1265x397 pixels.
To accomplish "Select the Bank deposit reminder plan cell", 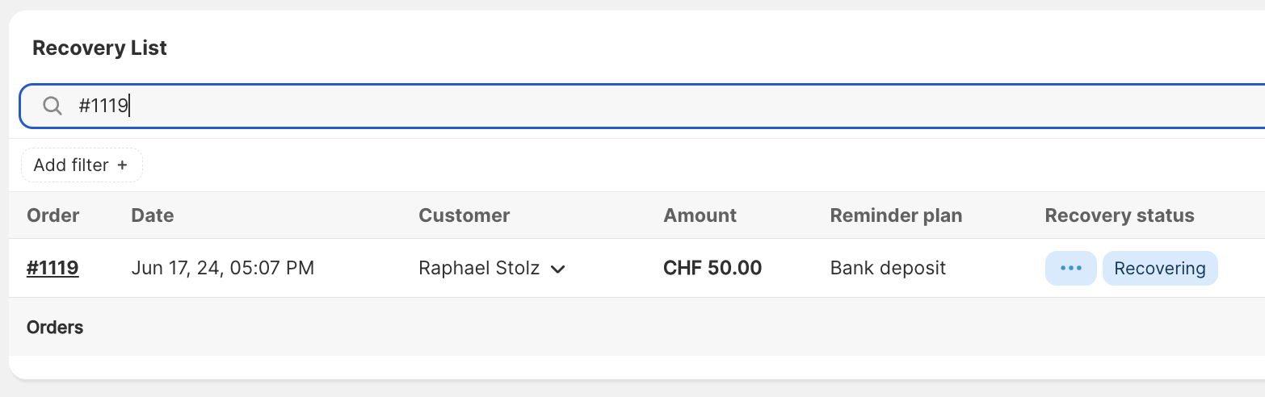I will coord(888,268).
